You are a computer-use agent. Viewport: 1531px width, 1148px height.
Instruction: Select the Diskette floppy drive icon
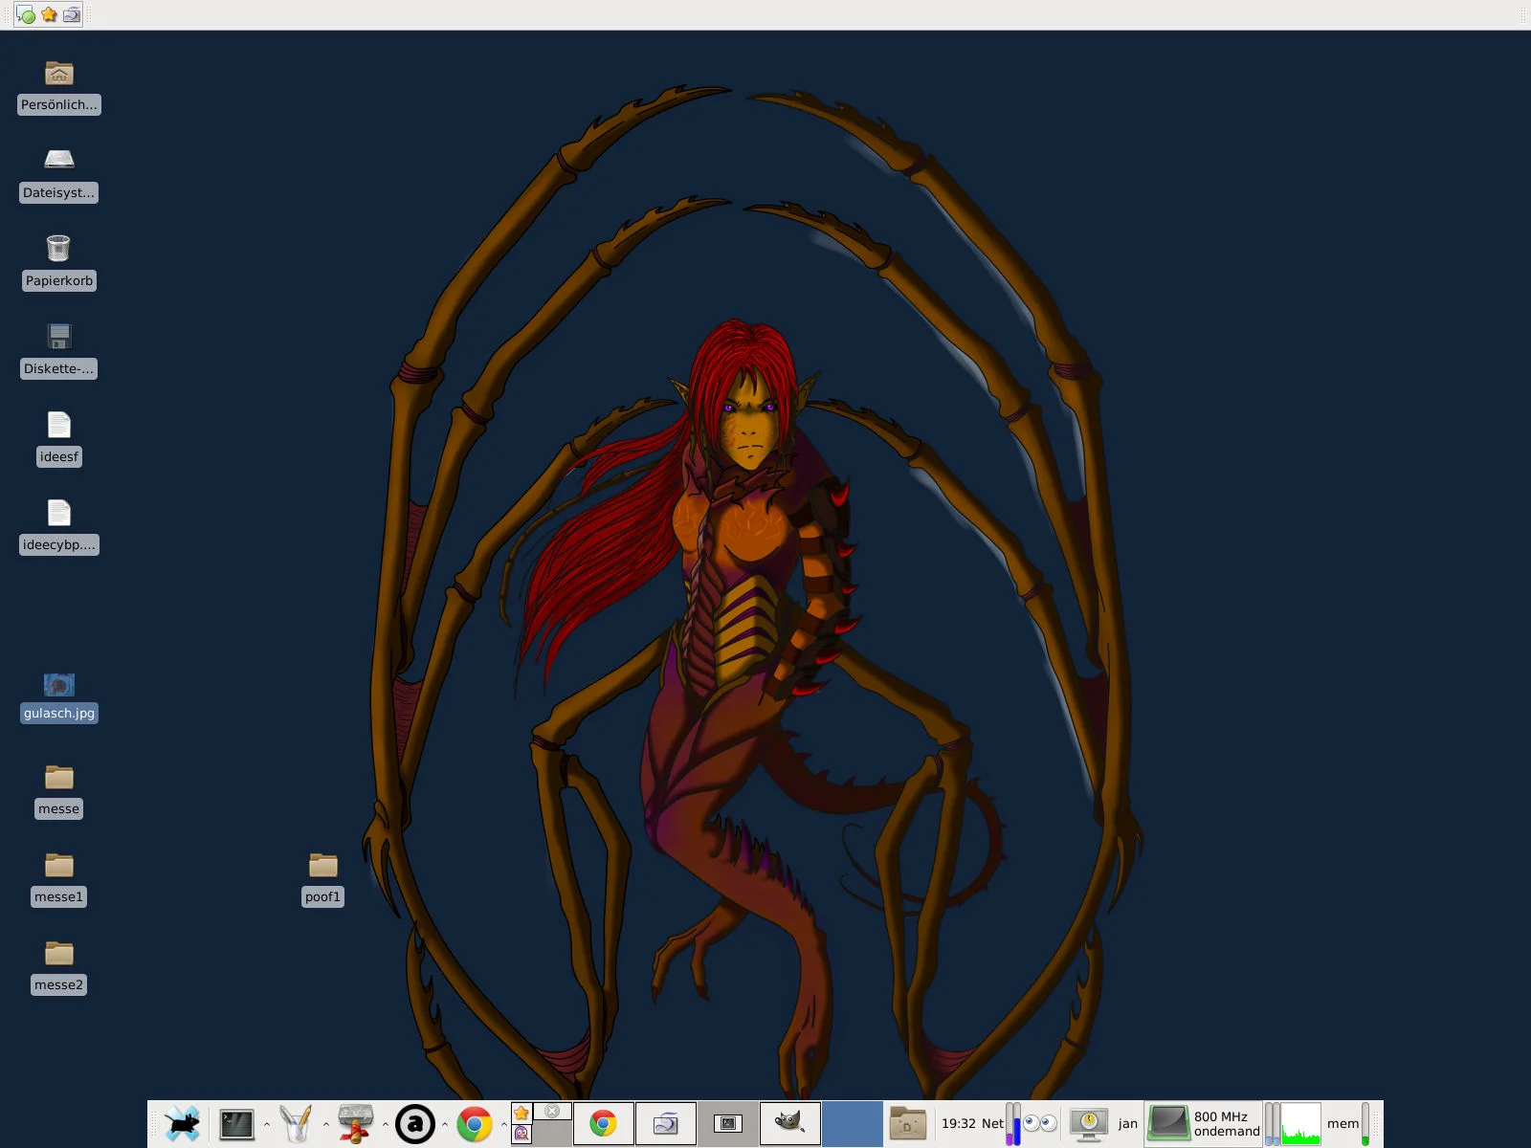coord(59,337)
